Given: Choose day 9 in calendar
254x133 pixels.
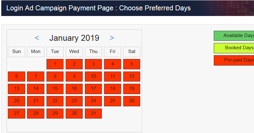Looking at the screenshot, I should tap(74, 77).
